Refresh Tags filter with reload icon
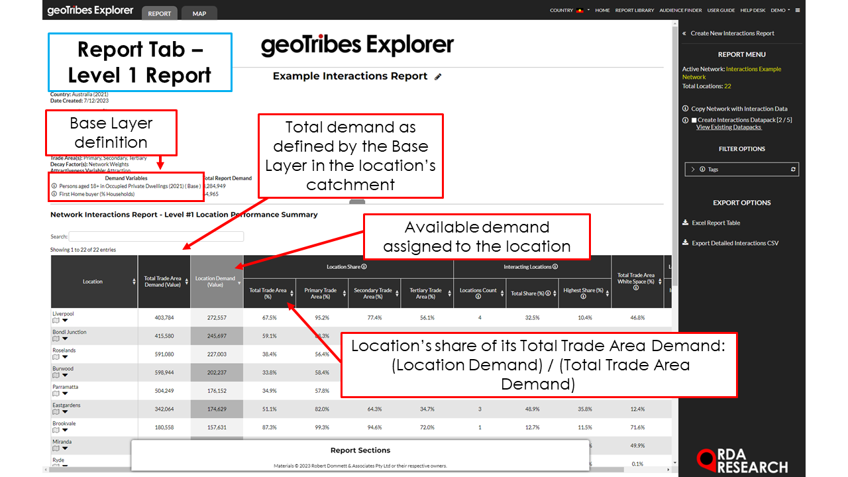This screenshot has width=848, height=477. tap(793, 170)
